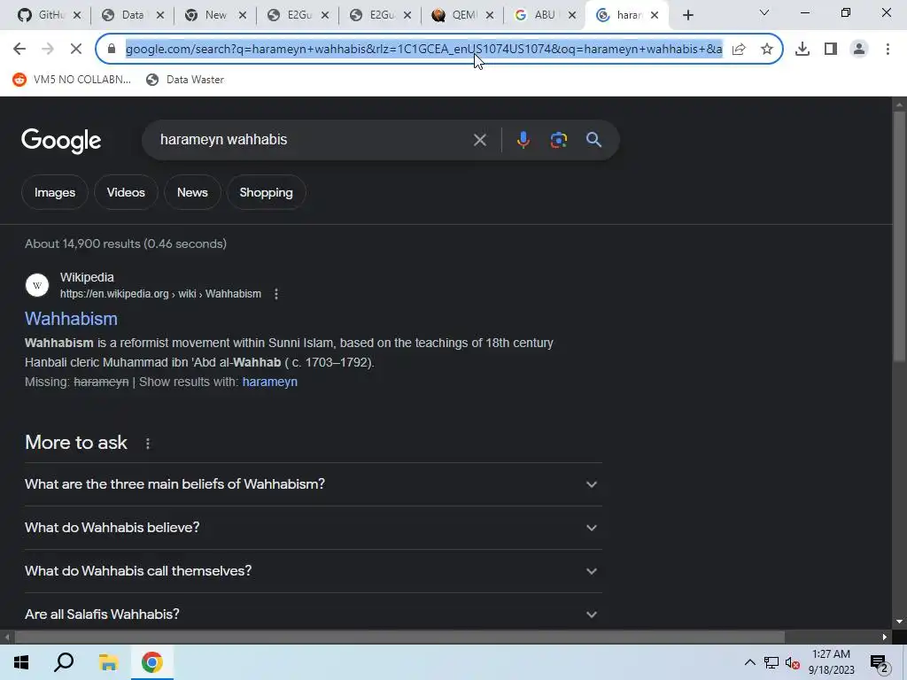Open the new tab plus button

(x=687, y=15)
